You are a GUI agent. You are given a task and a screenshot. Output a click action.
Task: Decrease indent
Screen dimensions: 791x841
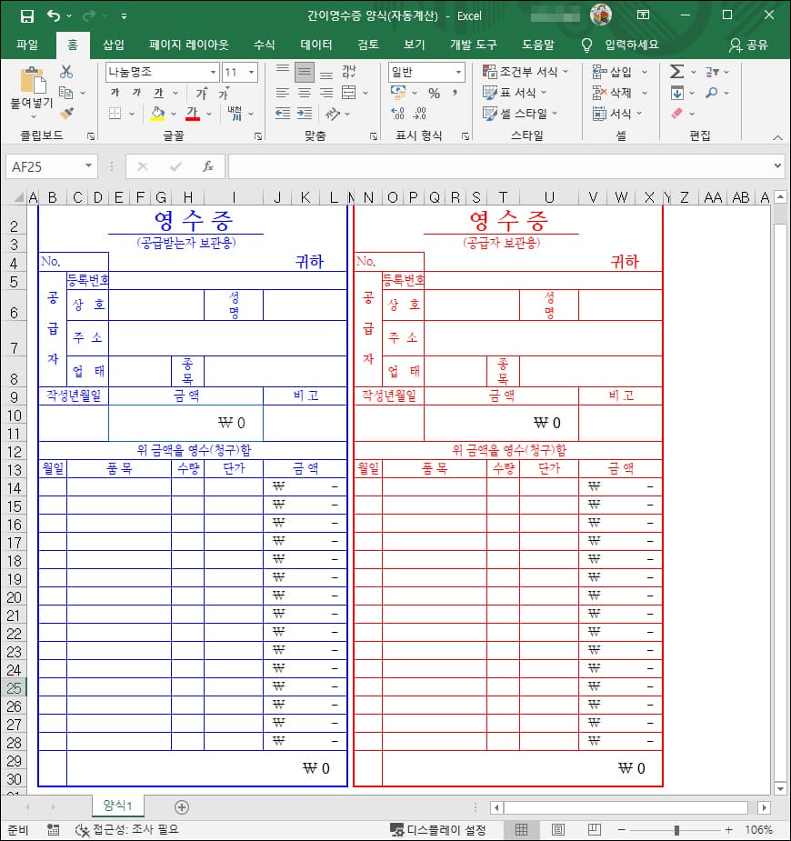[283, 113]
